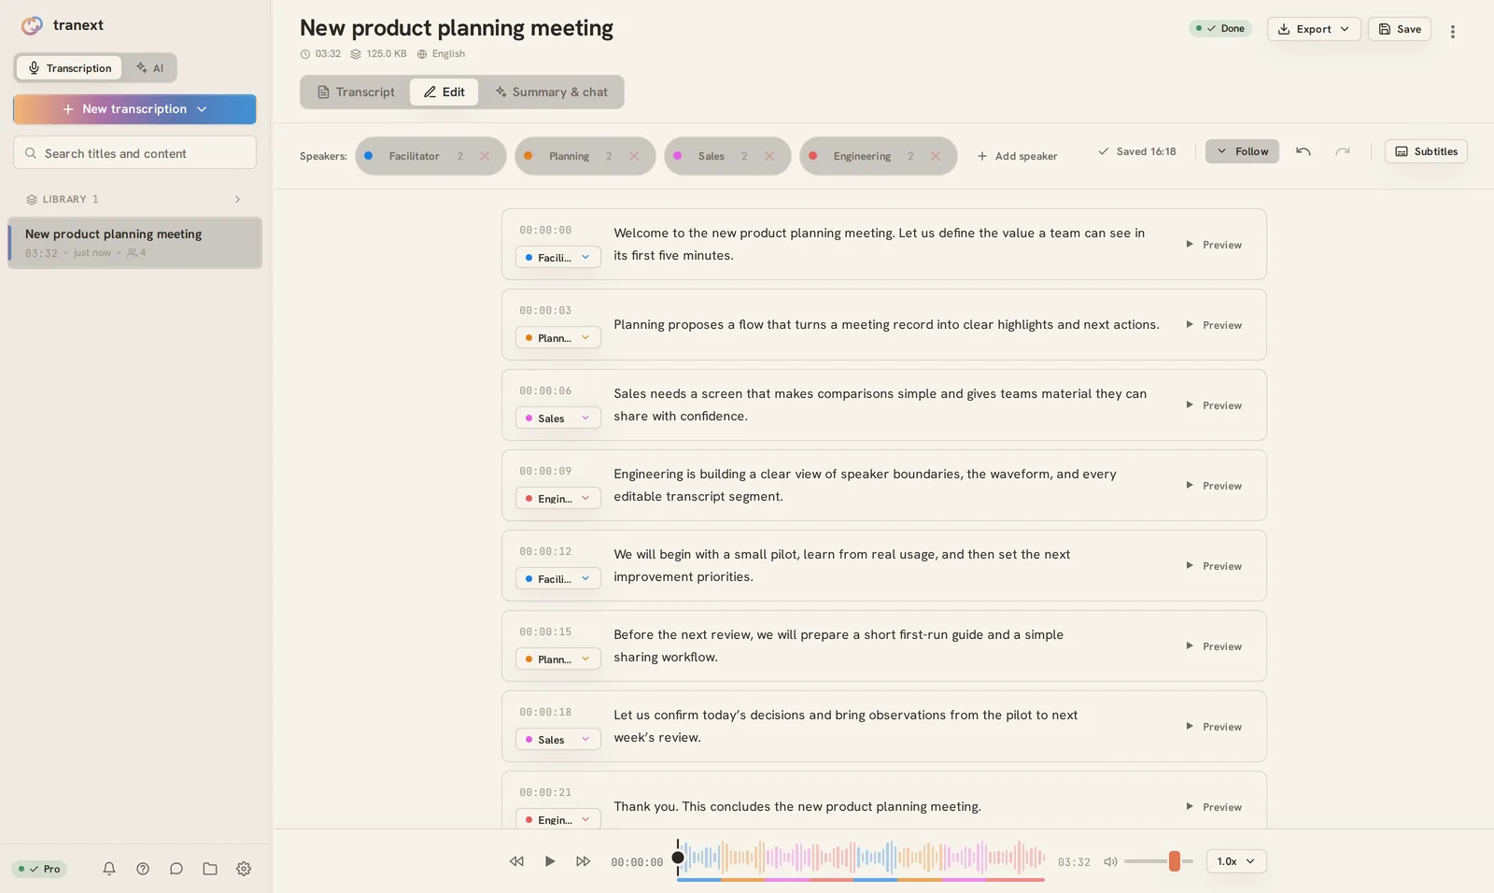This screenshot has height=893, width=1494.
Task: Switch to AI mode toggle
Action: 149,68
